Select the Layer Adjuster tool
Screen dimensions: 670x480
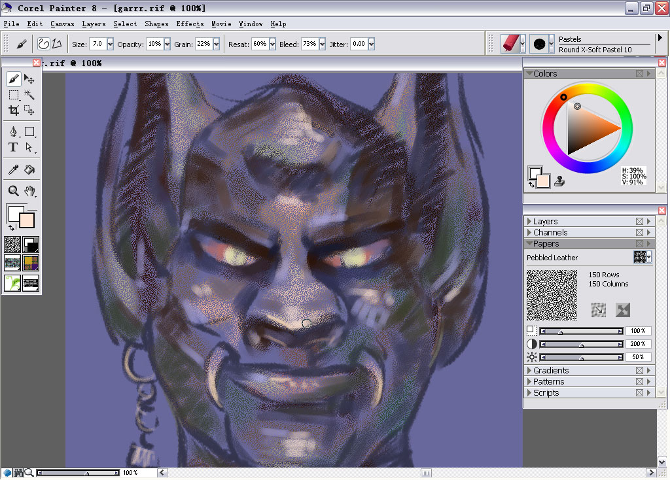pyautogui.click(x=29, y=79)
